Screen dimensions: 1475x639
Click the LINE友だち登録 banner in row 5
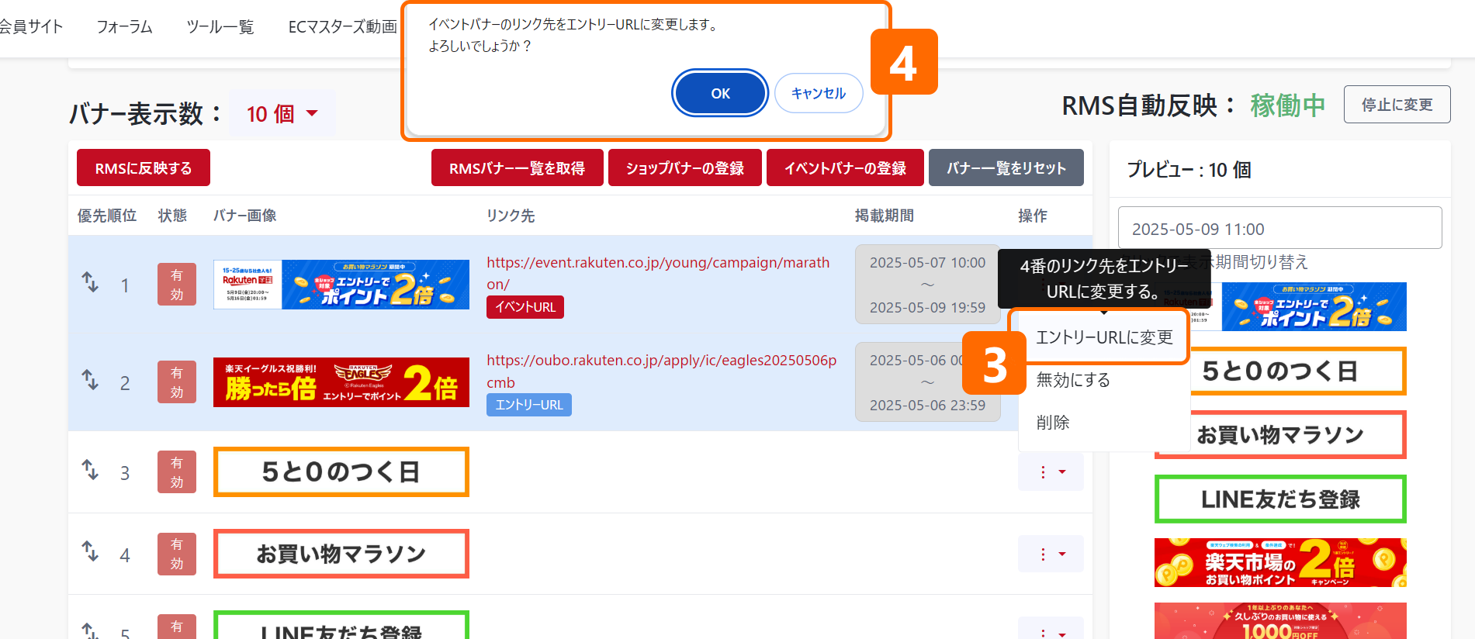tap(341, 625)
